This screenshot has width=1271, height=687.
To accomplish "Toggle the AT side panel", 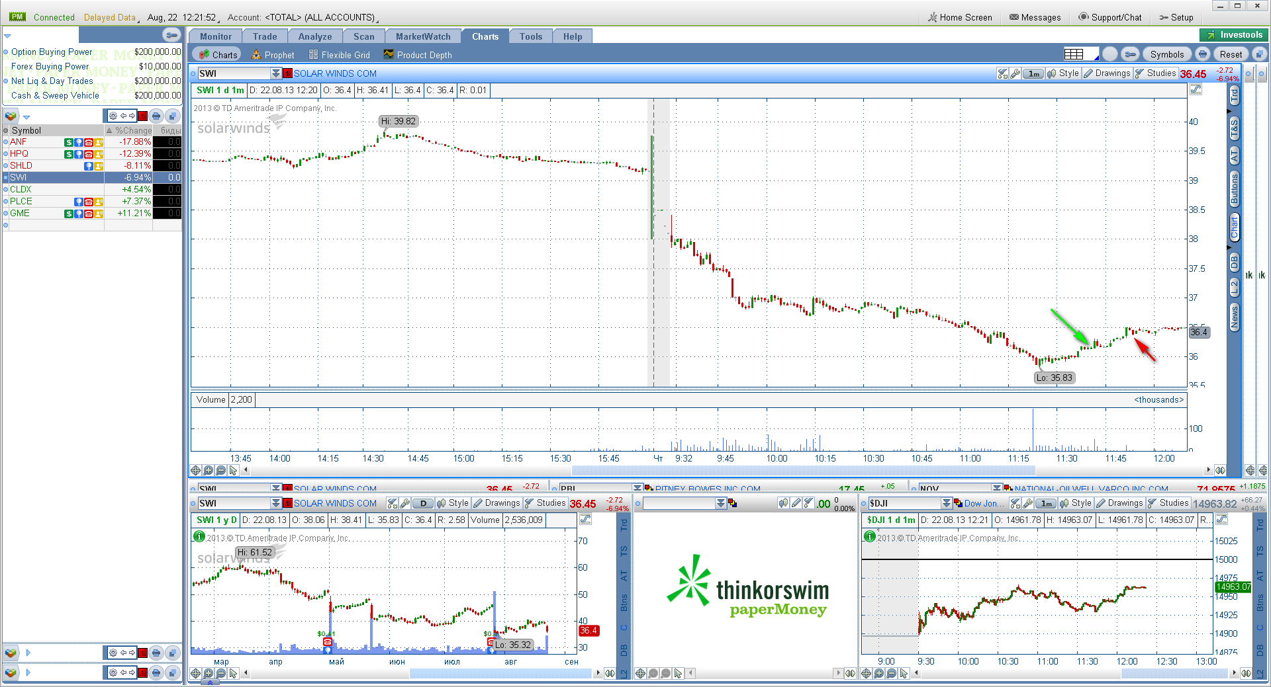I will 1235,156.
